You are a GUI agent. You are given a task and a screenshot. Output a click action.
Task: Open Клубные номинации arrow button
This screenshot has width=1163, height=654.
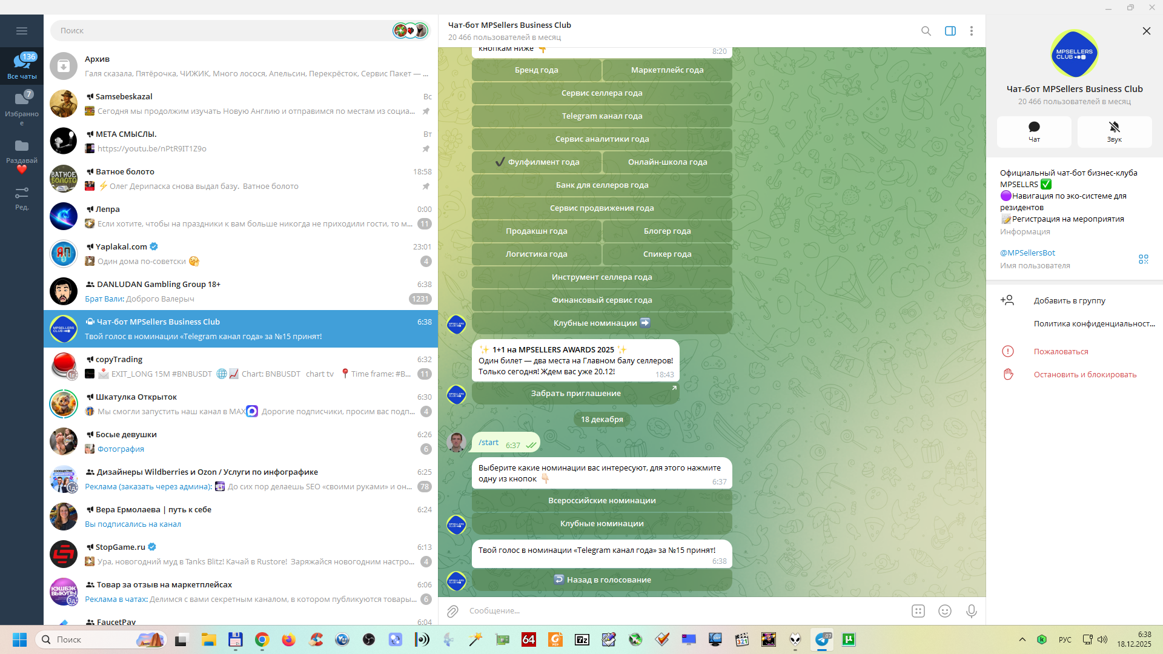pos(601,323)
